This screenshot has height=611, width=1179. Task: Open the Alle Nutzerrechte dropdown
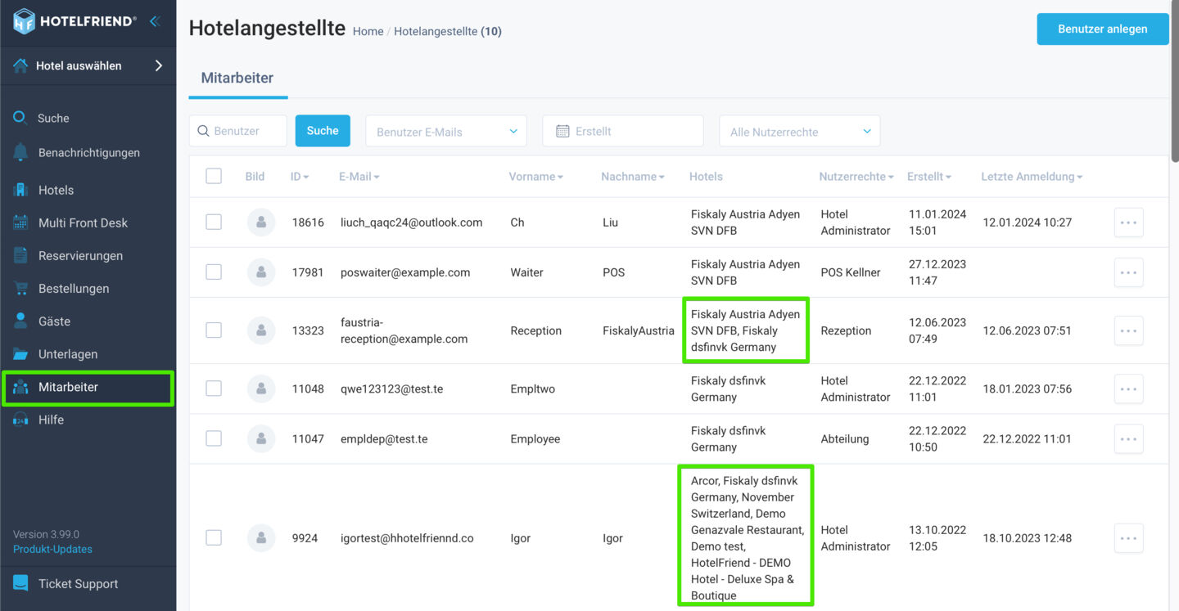799,131
